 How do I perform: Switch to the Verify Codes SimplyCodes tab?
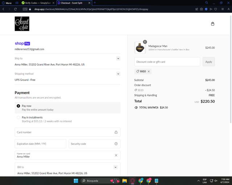coord(38,3)
